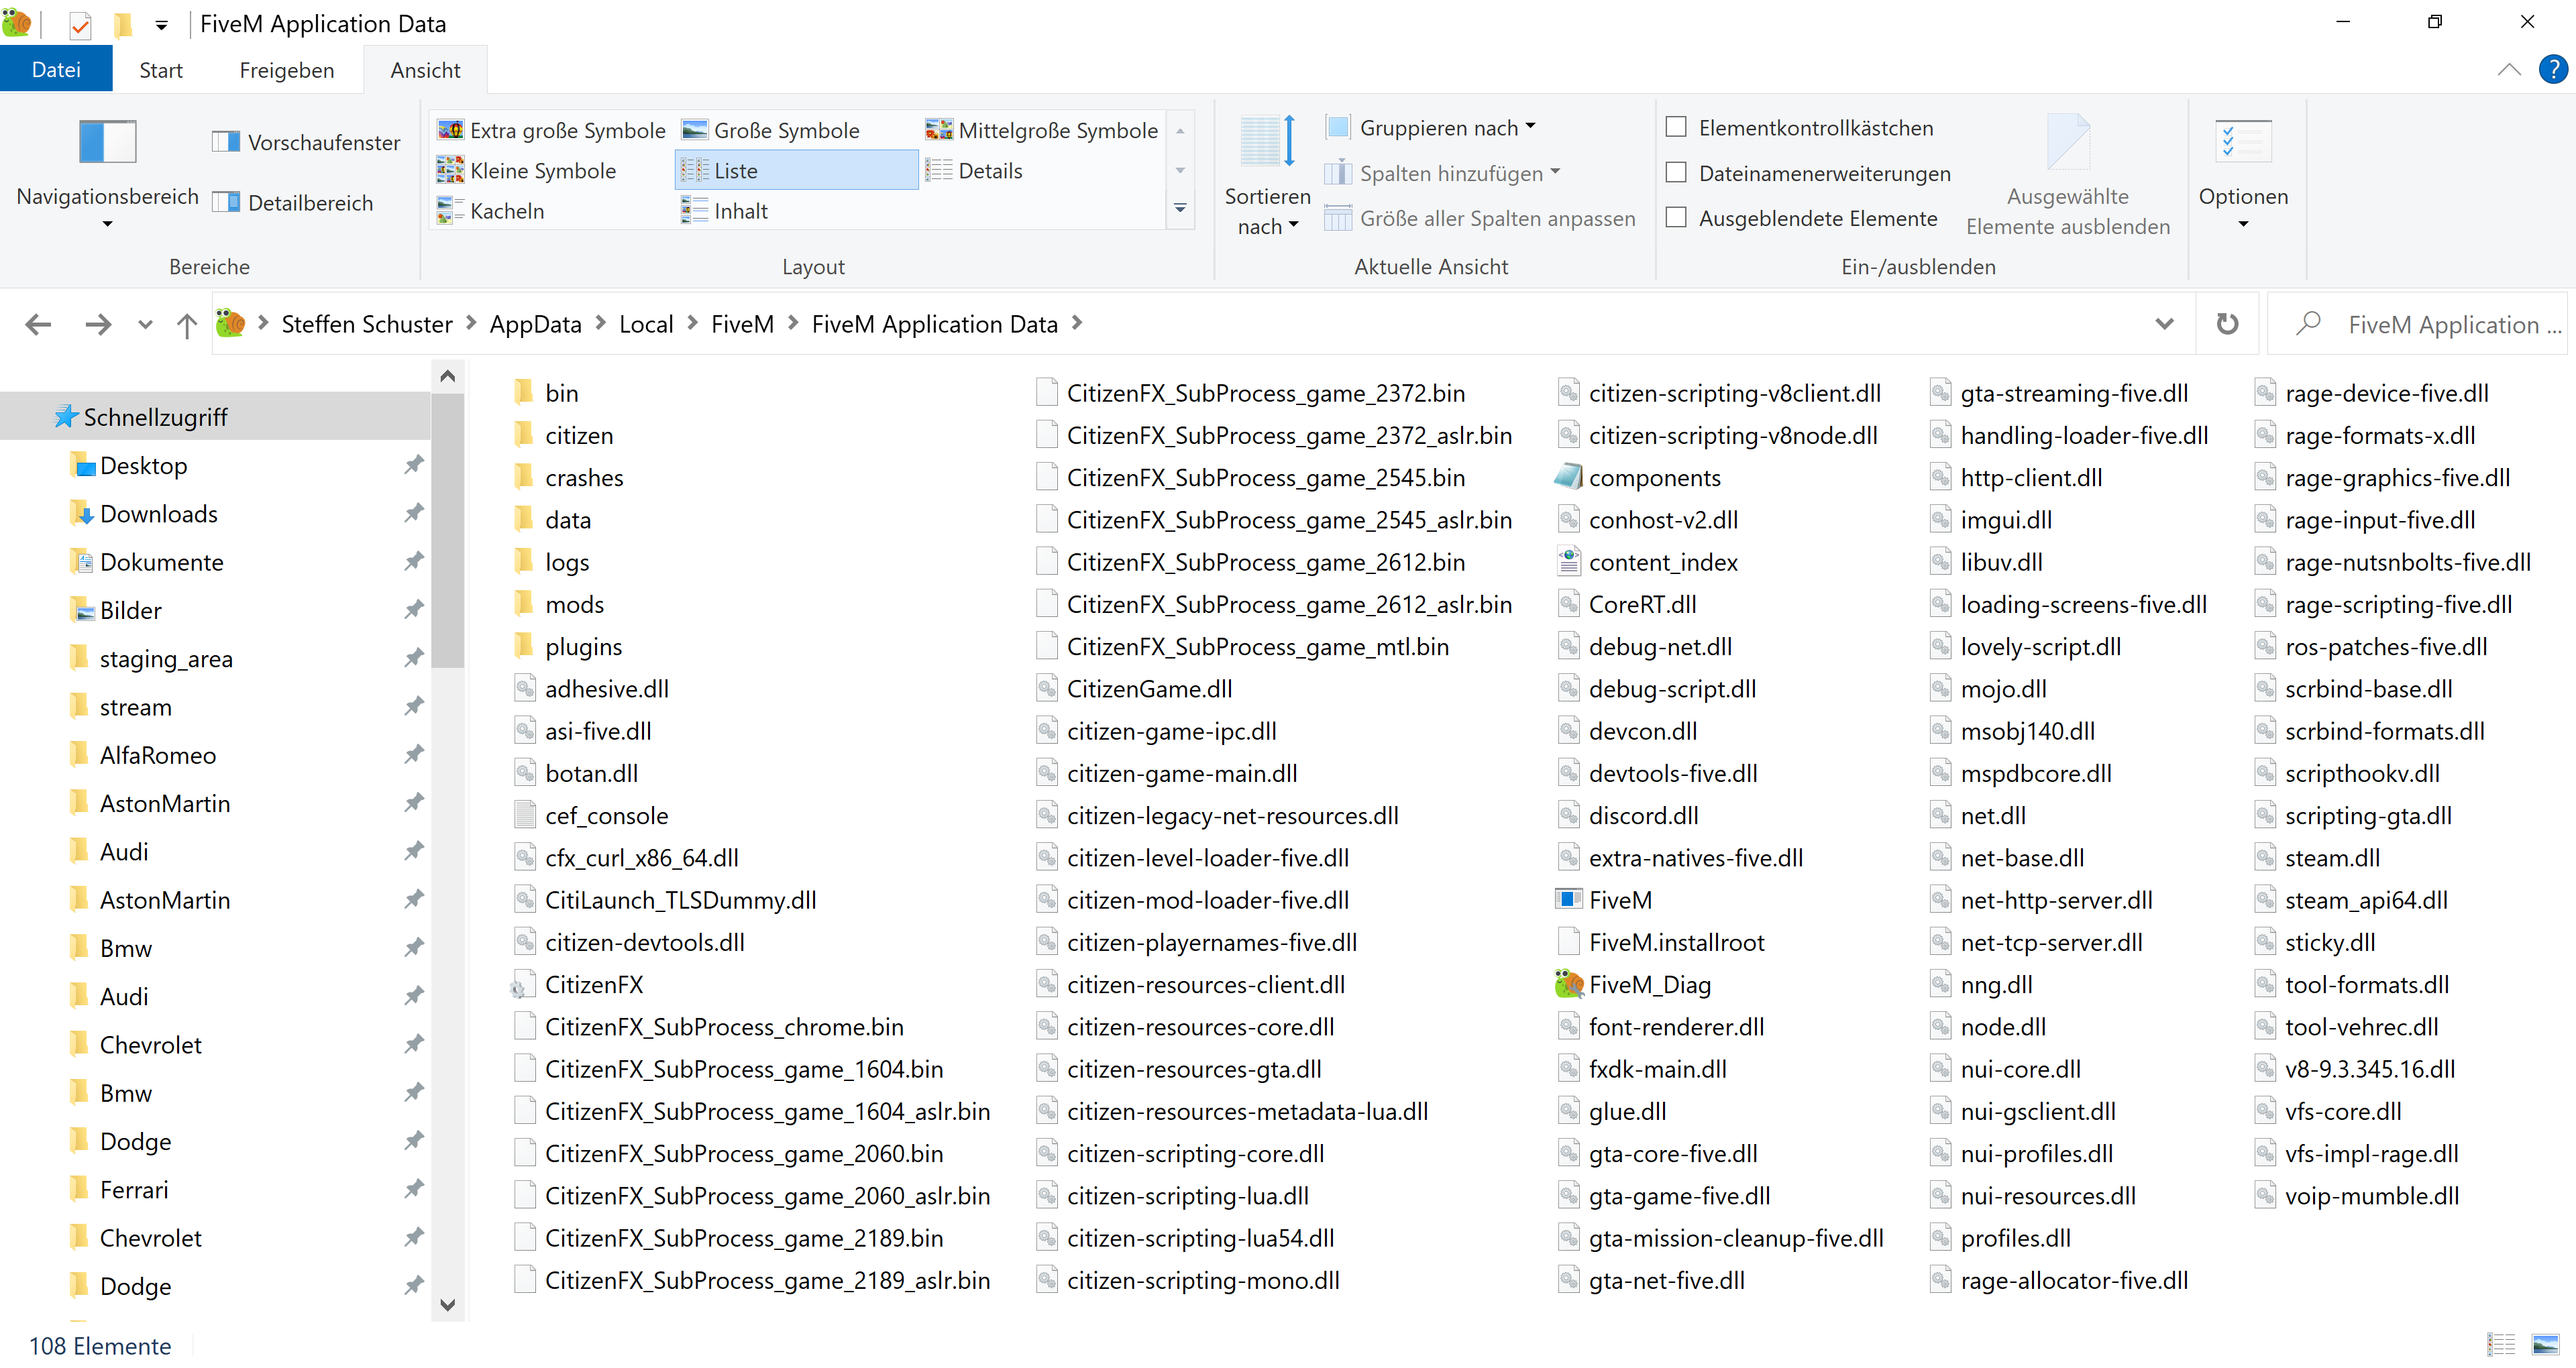This screenshot has width=2576, height=1368.
Task: Open address bar history dropdown
Action: coord(2164,324)
